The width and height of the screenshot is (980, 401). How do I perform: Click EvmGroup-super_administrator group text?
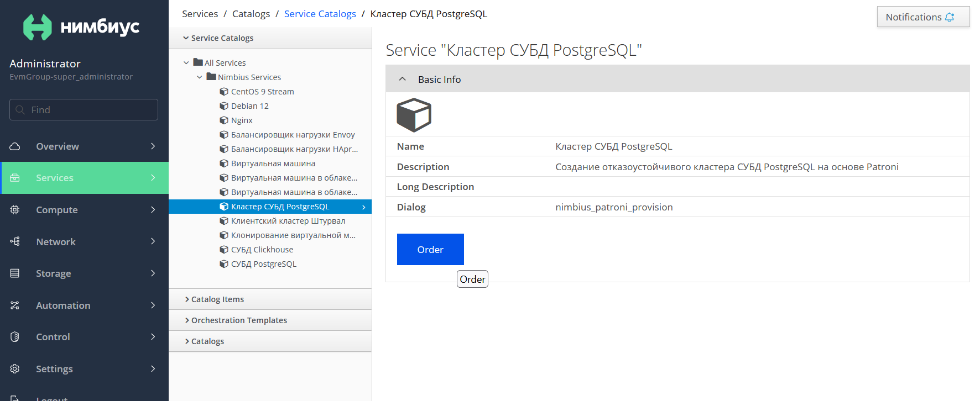click(x=71, y=77)
